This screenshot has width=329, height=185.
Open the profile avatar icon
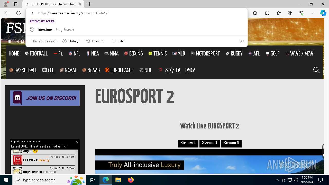(x=6, y=4)
